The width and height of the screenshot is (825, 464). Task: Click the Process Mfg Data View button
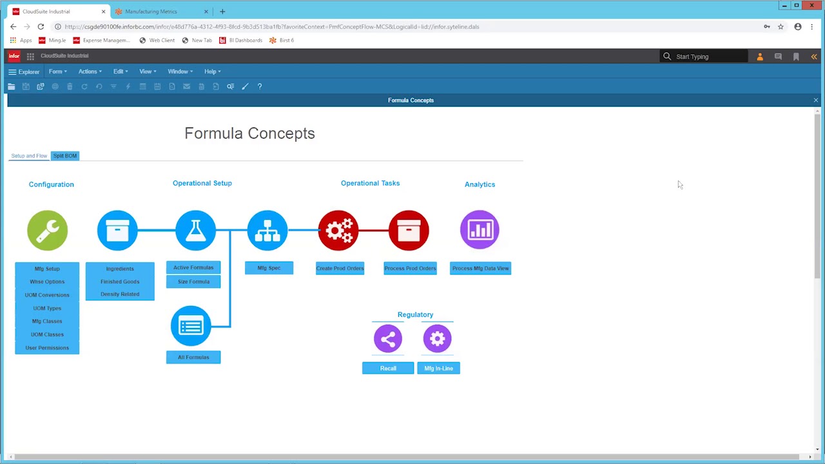(x=480, y=268)
